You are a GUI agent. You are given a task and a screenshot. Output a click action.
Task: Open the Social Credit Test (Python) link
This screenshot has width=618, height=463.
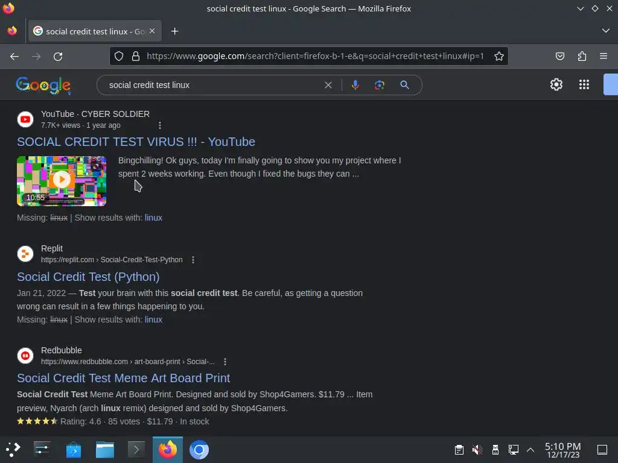88,277
